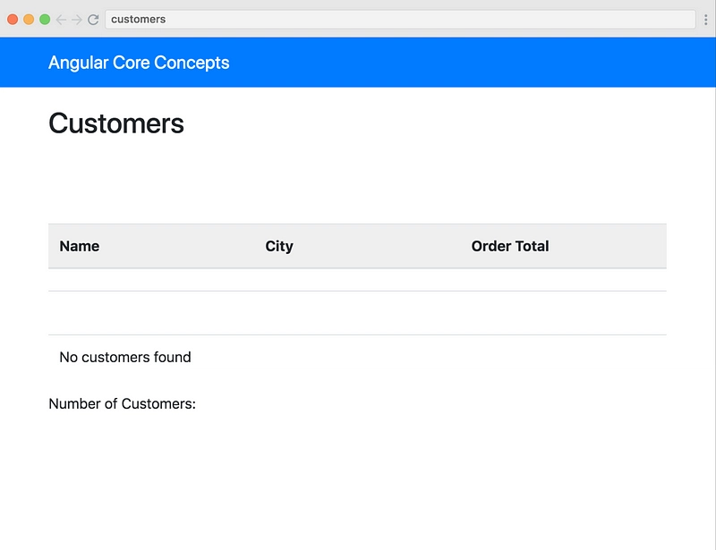Open the Angular Core Concepts navbar link
This screenshot has height=550, width=716.
(139, 63)
